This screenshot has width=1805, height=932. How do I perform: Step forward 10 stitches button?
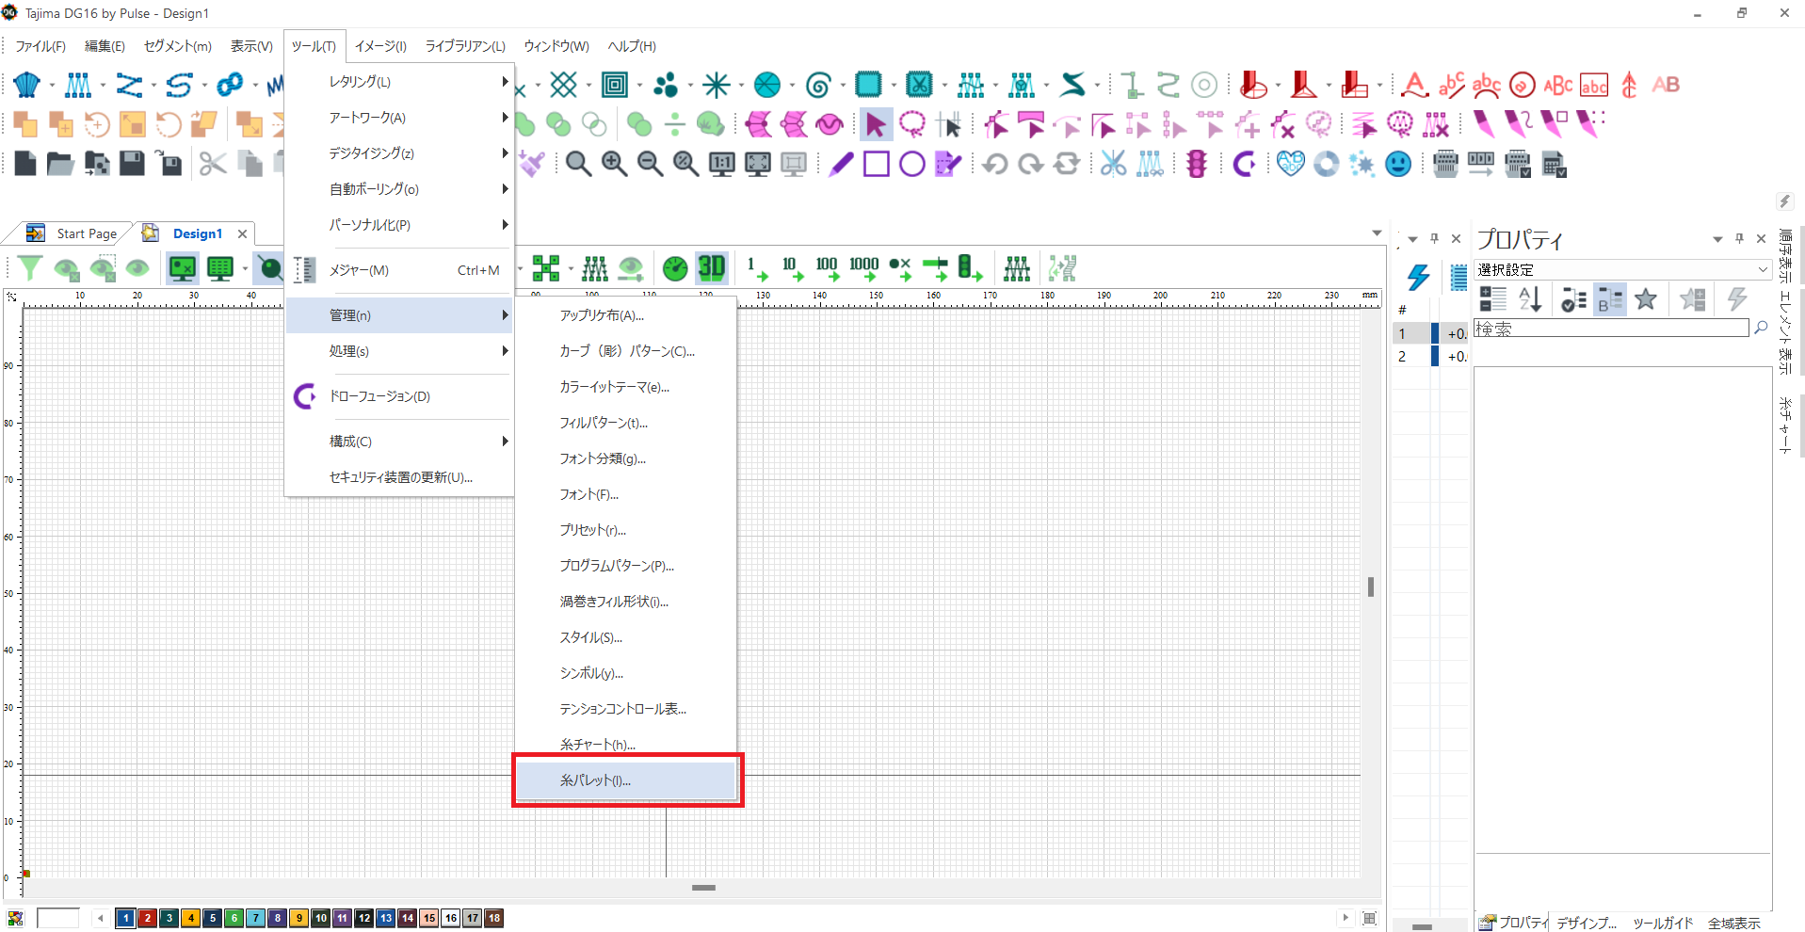pyautogui.click(x=792, y=268)
